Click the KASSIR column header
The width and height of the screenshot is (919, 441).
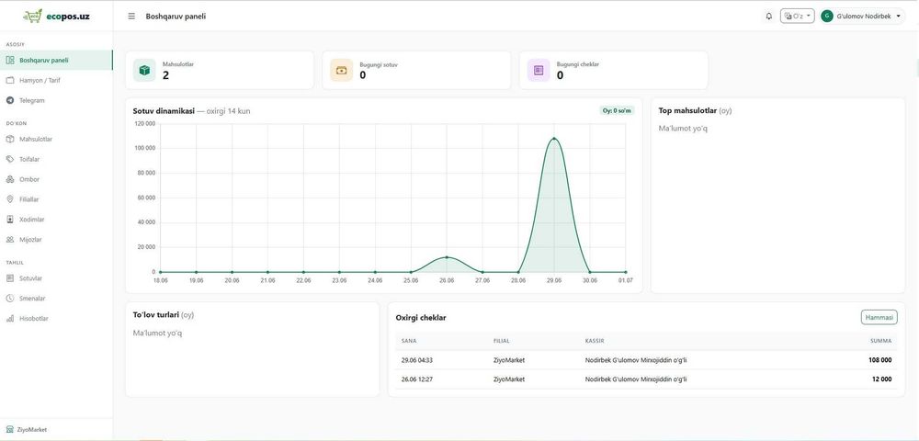pos(595,341)
